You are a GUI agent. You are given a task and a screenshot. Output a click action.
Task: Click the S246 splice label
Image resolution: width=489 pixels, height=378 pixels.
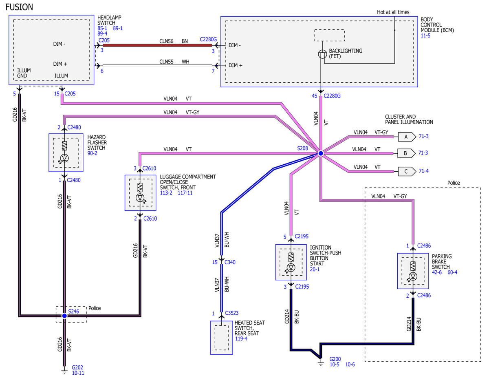click(74, 311)
